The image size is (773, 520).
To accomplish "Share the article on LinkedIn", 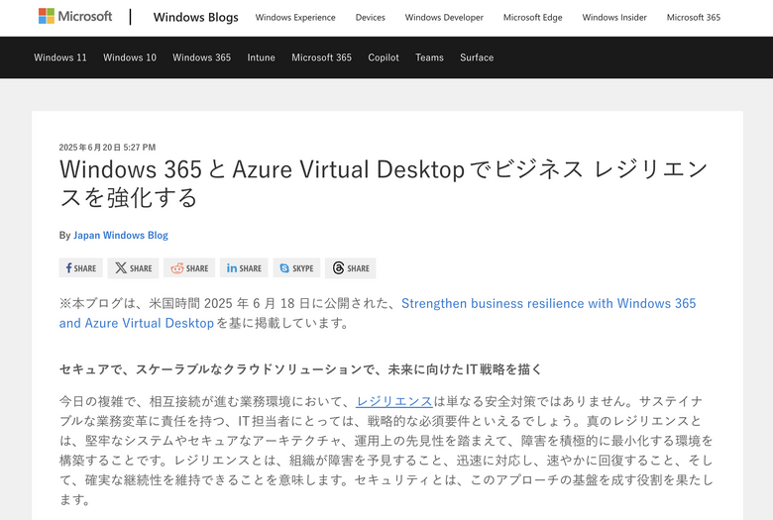I will click(x=244, y=268).
